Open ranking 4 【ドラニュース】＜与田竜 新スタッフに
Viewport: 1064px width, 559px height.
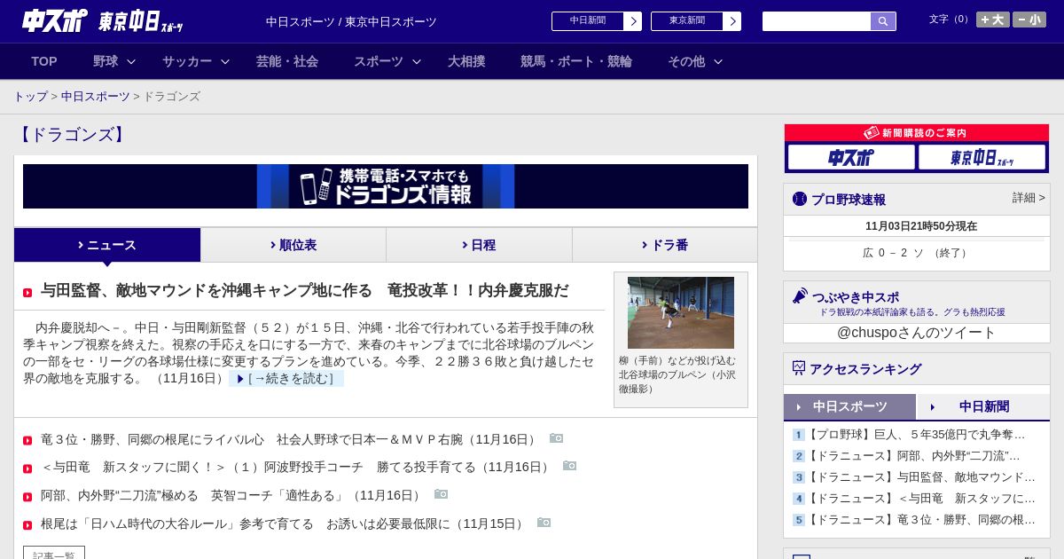click(920, 499)
